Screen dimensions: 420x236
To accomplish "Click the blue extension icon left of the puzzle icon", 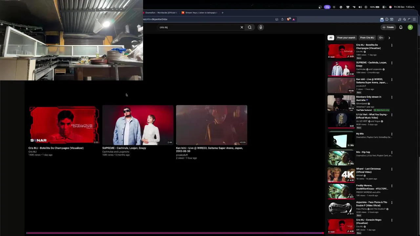I will [x=382, y=19].
